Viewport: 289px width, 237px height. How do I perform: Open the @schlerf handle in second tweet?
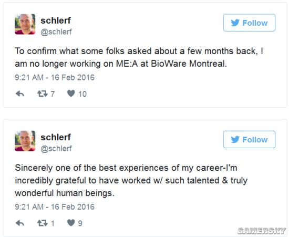pyautogui.click(x=56, y=149)
